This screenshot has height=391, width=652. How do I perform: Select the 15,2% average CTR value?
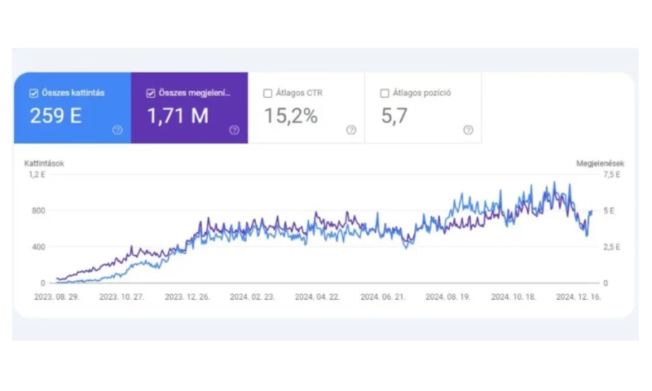click(291, 116)
